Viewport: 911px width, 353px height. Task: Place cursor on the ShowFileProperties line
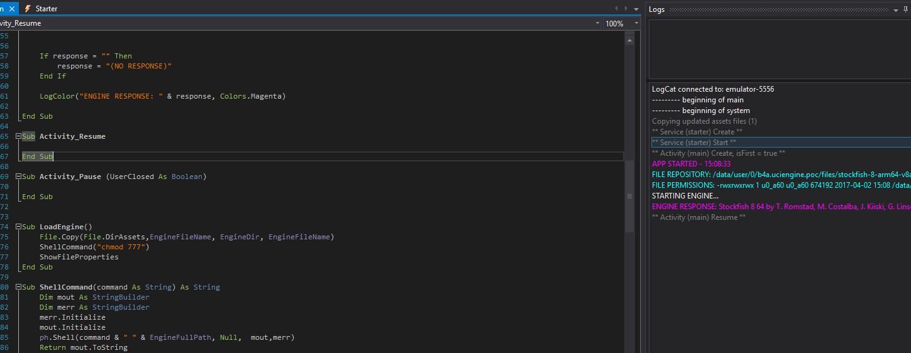coord(79,257)
